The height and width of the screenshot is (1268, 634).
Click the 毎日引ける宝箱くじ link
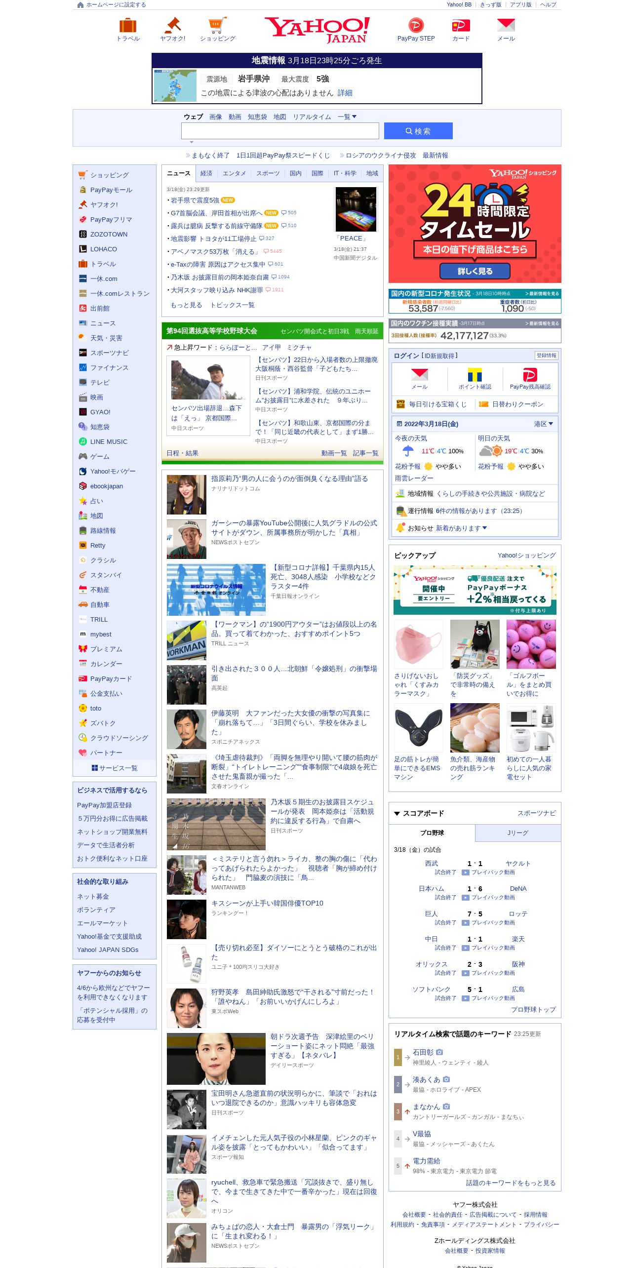tap(437, 404)
